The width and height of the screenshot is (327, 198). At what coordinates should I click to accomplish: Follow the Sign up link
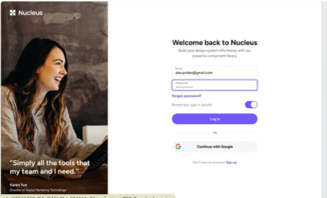[x=231, y=162]
